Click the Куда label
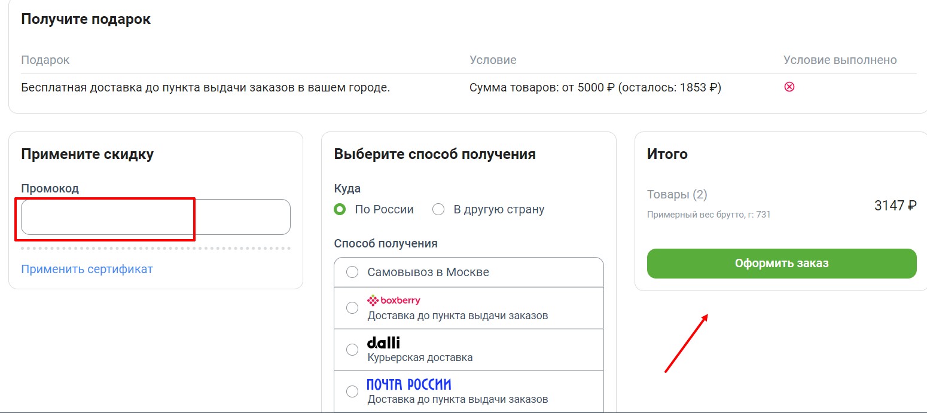Image resolution: width=927 pixels, height=413 pixels. point(347,188)
